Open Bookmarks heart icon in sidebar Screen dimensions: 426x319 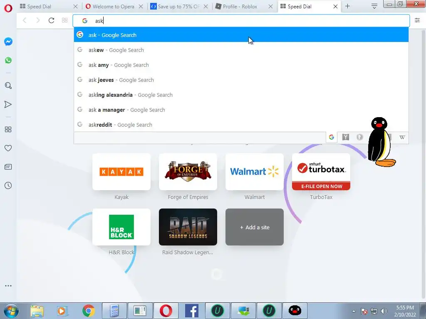click(x=8, y=148)
